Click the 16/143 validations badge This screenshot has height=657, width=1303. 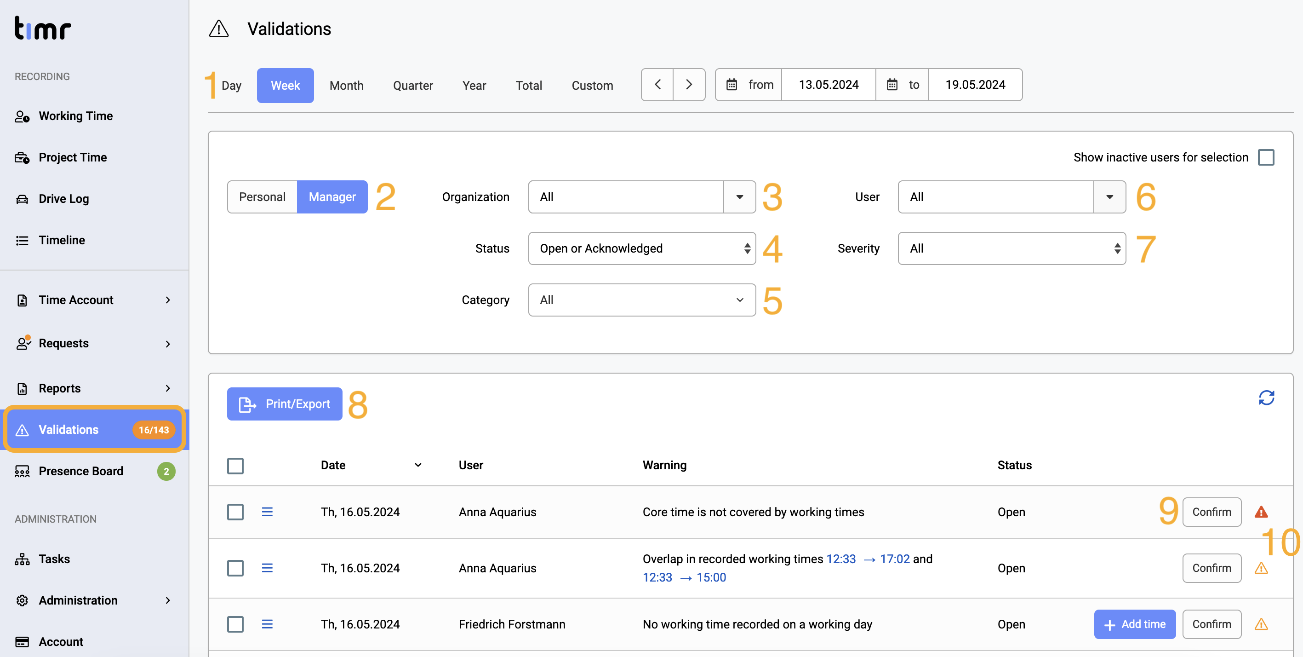coord(154,430)
